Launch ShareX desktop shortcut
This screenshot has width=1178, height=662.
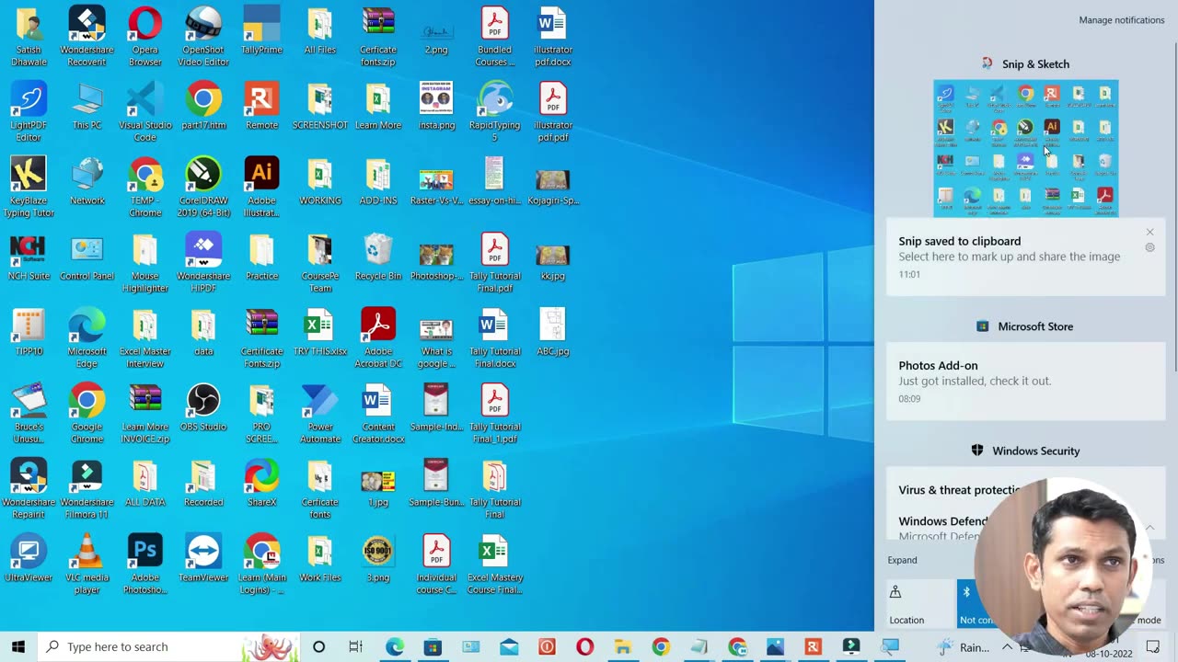[261, 483]
